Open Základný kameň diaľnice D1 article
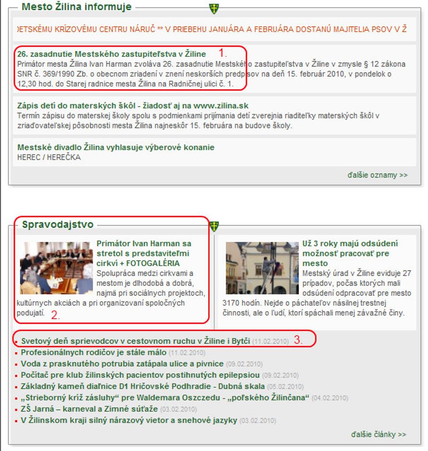This screenshot has height=451, width=428. 143,386
